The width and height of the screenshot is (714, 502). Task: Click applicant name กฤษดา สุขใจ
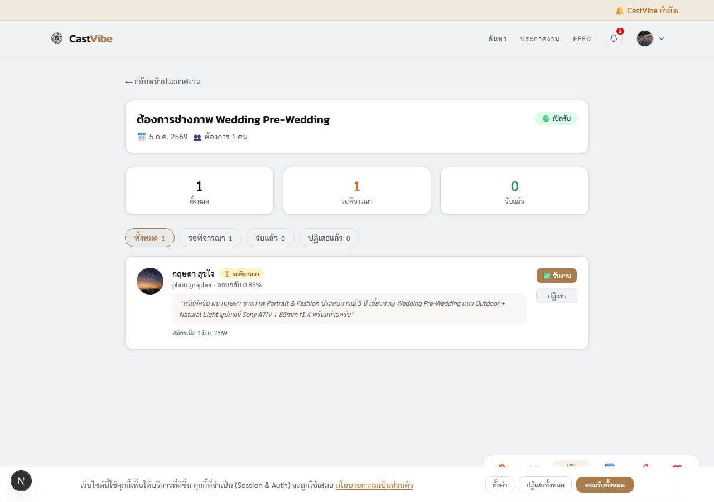point(193,274)
